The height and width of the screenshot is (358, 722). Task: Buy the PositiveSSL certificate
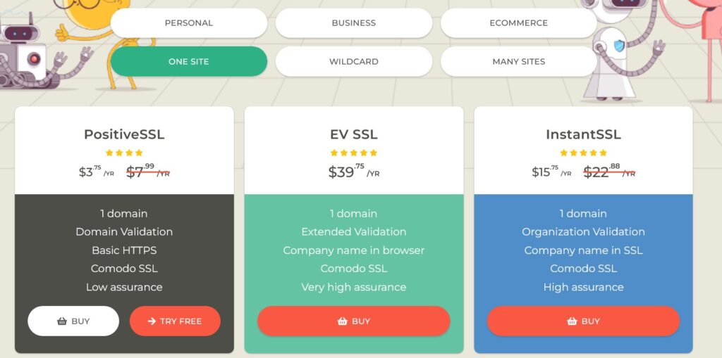coord(73,321)
